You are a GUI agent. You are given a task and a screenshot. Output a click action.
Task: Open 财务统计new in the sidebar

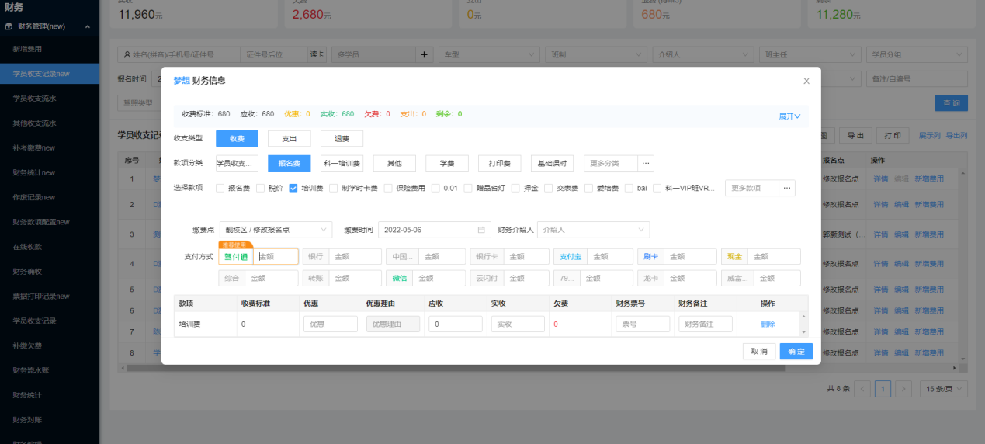tap(33, 172)
